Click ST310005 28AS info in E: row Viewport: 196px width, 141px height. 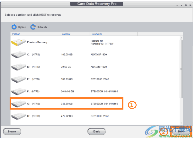100,79
